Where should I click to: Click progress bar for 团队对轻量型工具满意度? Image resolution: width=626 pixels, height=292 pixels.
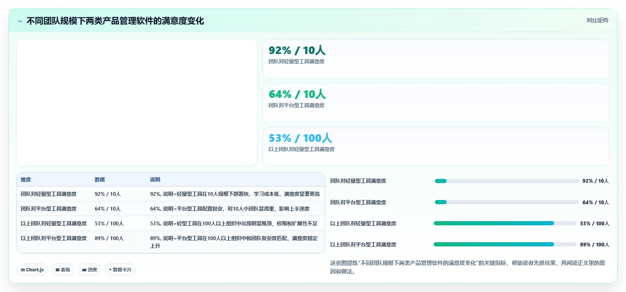pos(507,181)
